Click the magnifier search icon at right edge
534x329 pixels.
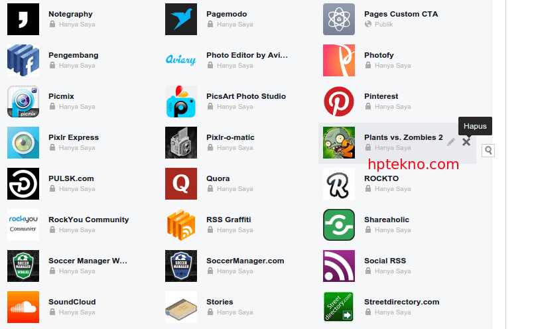488,150
